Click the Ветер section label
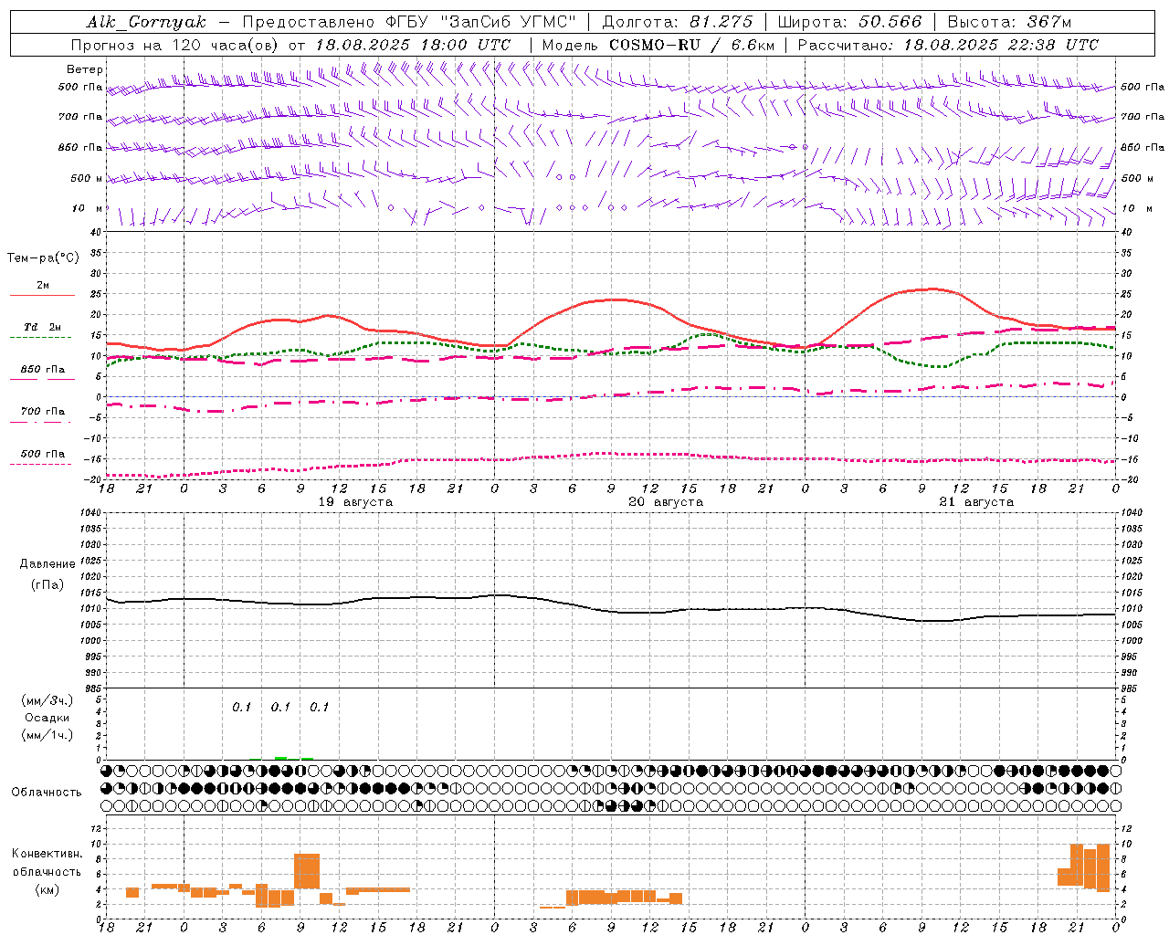The height and width of the screenshot is (935, 1169). point(85,69)
